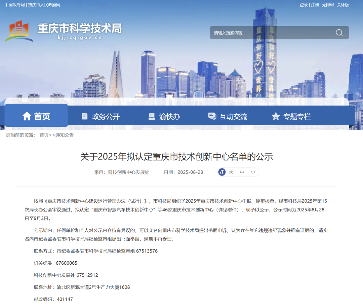Open the 政务公开 navigation menu
The height and width of the screenshot is (305, 363).
[101, 116]
